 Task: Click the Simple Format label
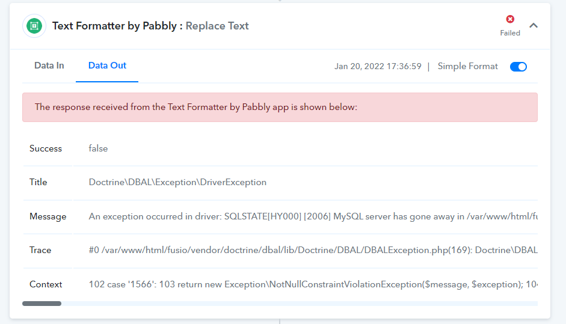click(468, 66)
